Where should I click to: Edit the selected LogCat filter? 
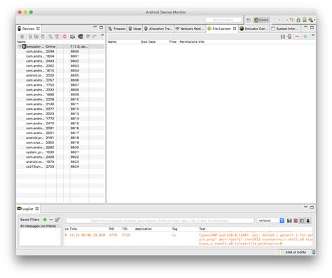[x=57, y=220]
